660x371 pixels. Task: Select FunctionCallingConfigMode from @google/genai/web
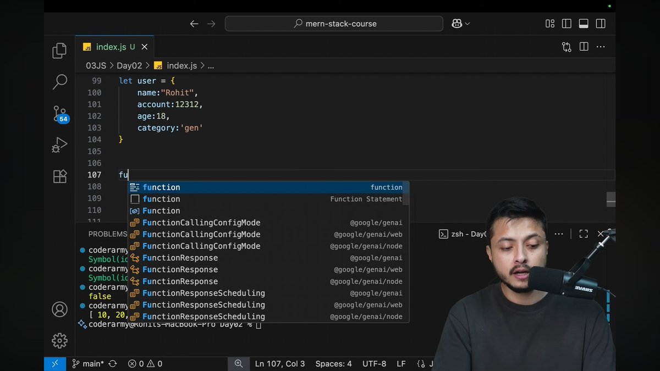coord(268,234)
